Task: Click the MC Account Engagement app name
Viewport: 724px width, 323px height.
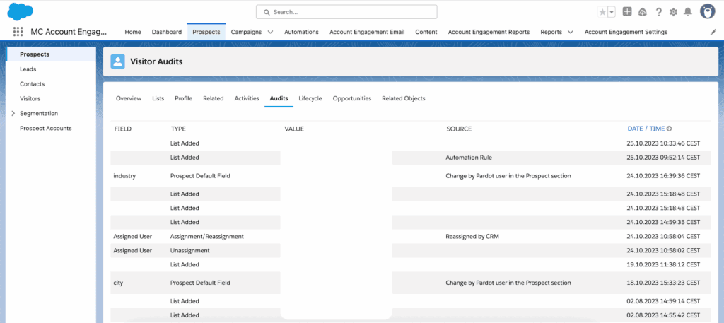Action: (x=69, y=32)
